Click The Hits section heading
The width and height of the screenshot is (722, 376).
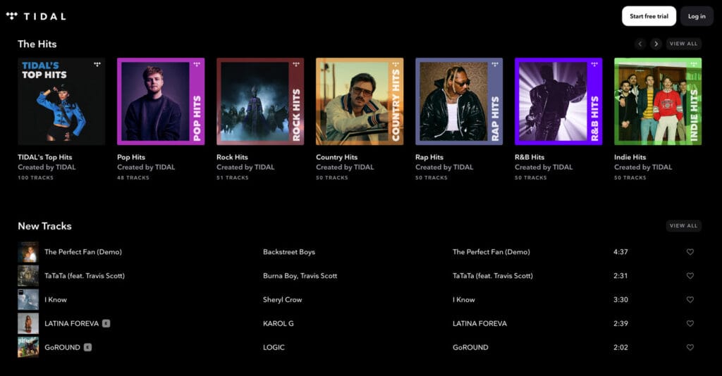(x=37, y=44)
